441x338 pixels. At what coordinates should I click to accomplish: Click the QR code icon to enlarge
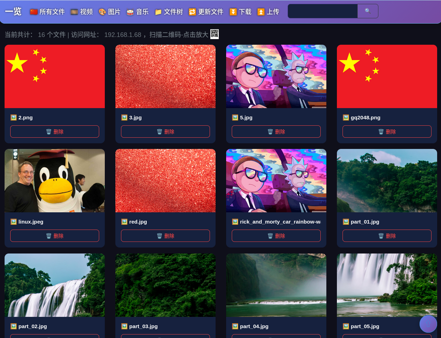[x=214, y=34]
